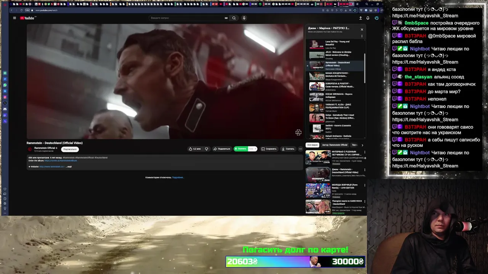Open Rammstein Official channel avatar
Viewport: 488px width, 274px height.
[x=30, y=149]
